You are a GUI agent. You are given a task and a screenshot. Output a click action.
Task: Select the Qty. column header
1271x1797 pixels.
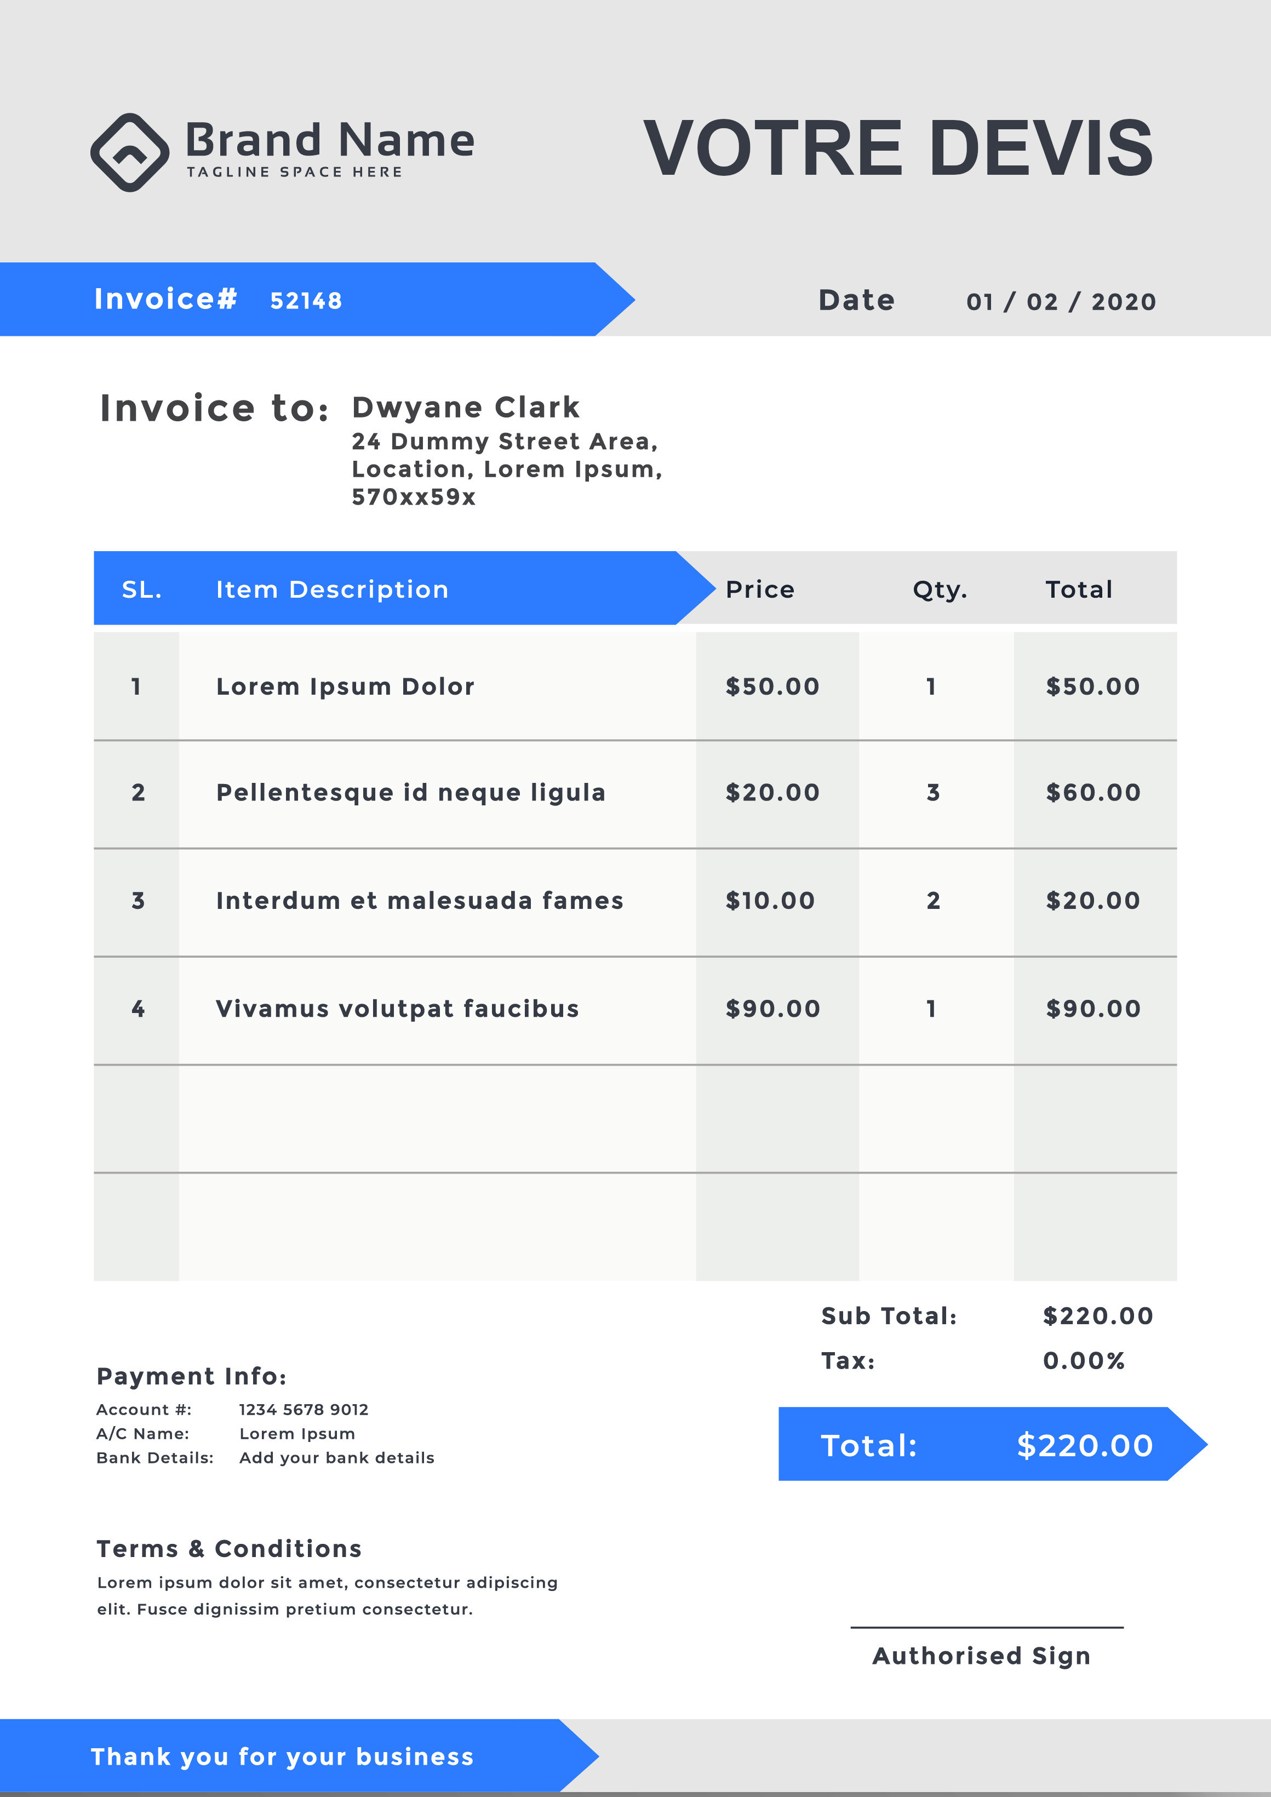[x=940, y=590]
